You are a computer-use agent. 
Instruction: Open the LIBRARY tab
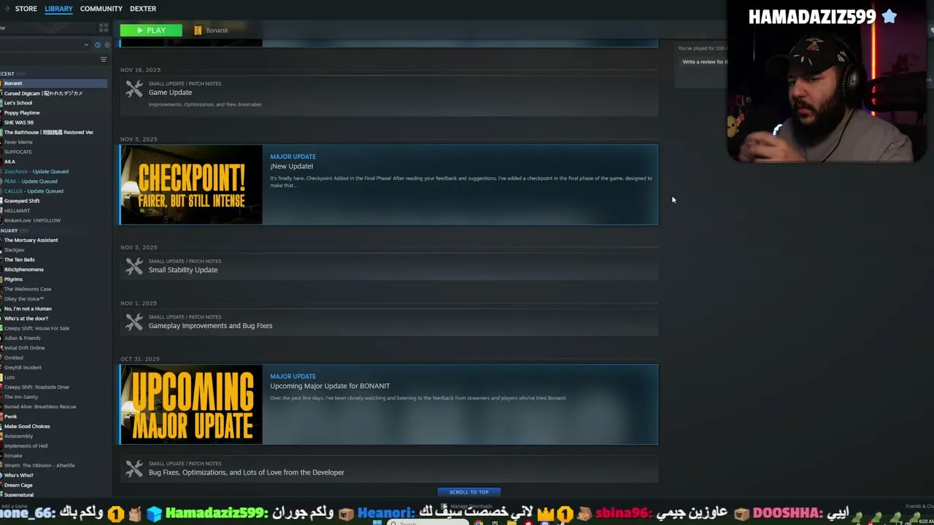(x=58, y=9)
